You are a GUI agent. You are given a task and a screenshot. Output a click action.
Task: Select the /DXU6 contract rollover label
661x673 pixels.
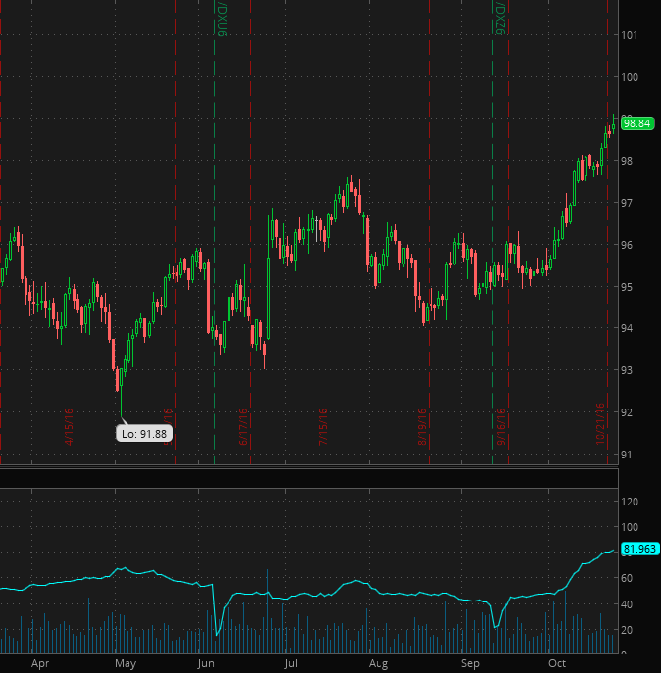[x=222, y=19]
